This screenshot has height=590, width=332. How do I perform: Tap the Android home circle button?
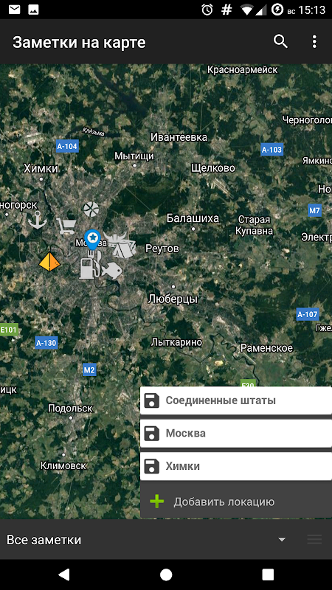click(x=166, y=575)
